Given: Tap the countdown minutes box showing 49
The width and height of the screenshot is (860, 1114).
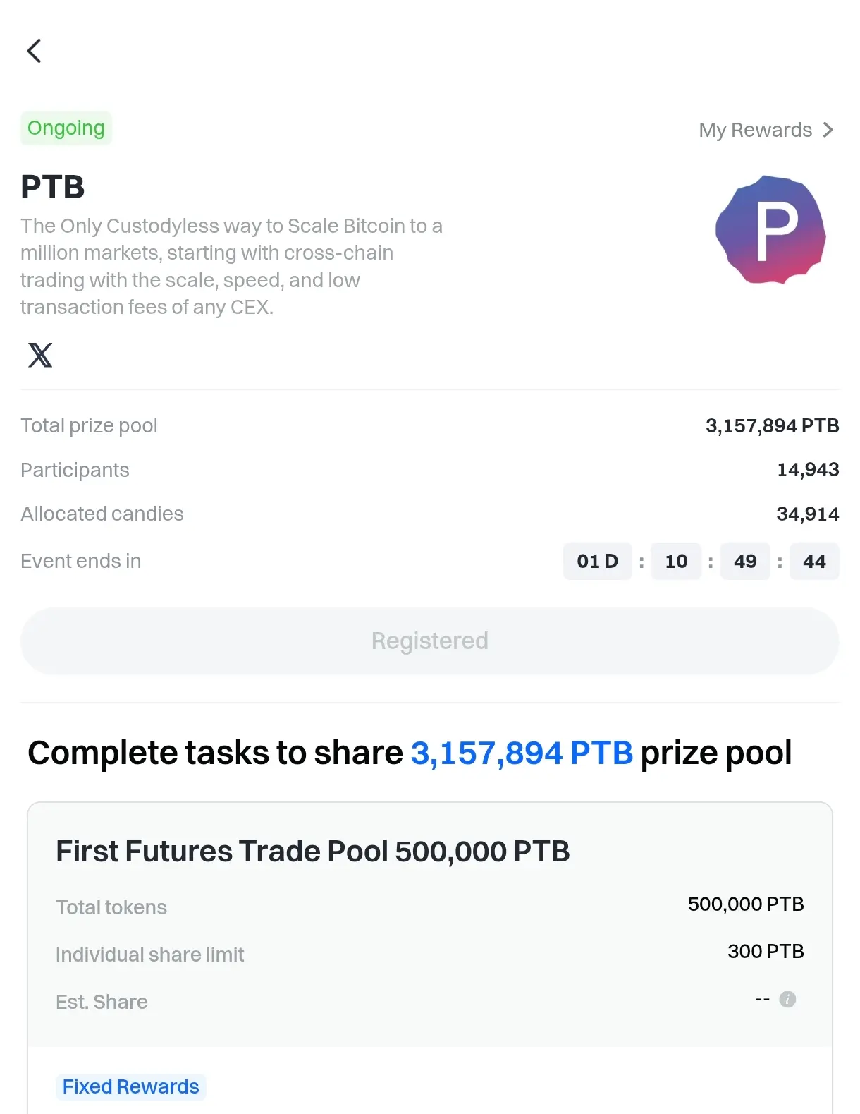Looking at the screenshot, I should click(x=745, y=562).
